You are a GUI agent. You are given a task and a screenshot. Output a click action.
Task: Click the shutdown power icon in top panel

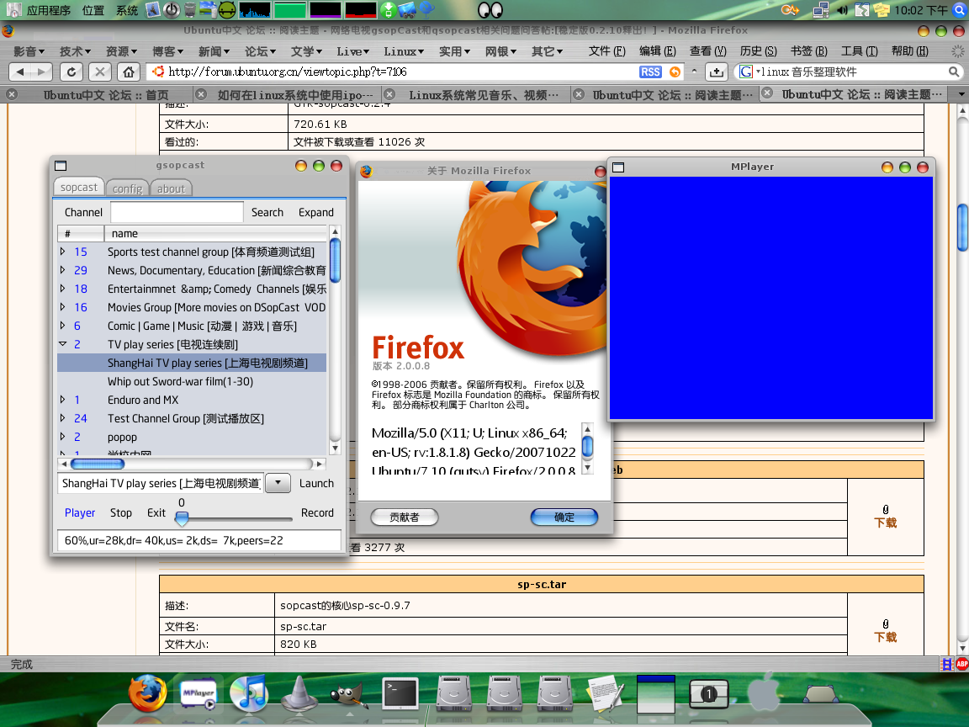pyautogui.click(x=172, y=10)
